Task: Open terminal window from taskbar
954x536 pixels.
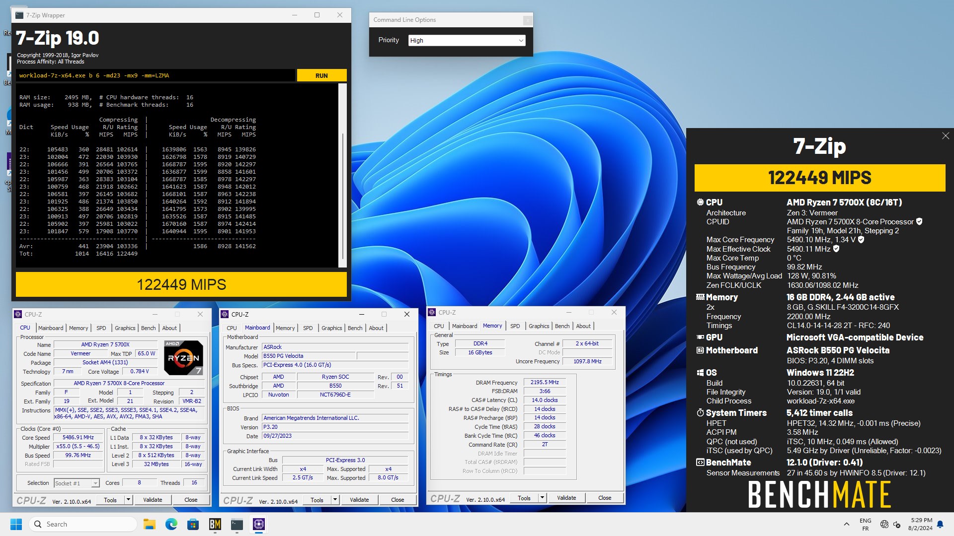Action: (x=237, y=524)
